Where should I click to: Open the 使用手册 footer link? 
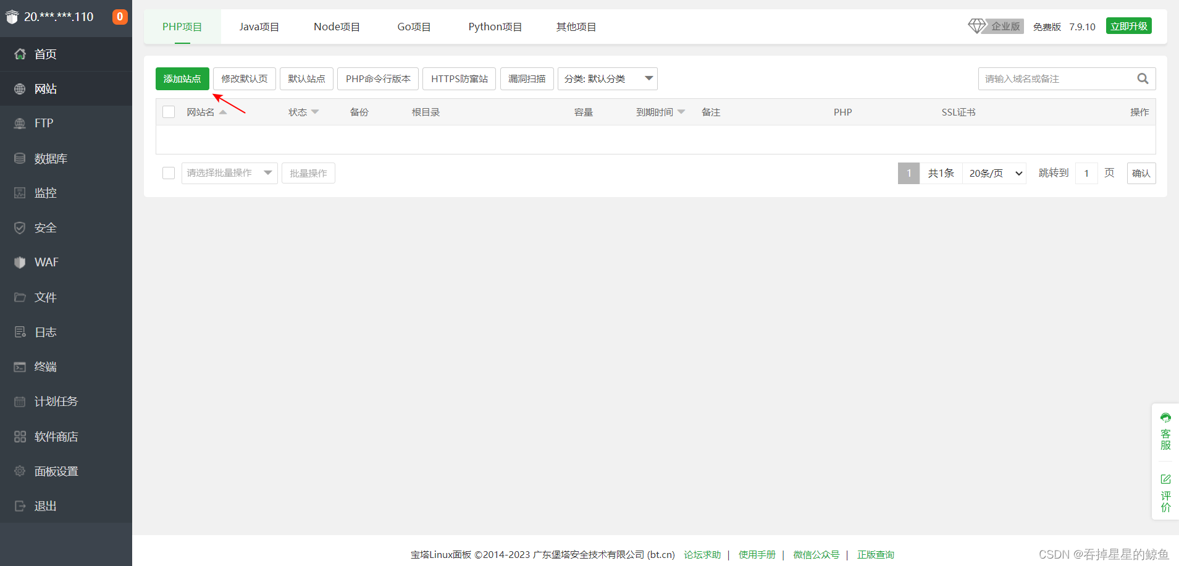(x=757, y=554)
